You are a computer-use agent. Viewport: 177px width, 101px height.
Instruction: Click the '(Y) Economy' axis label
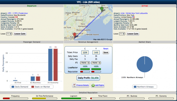[53, 83]
